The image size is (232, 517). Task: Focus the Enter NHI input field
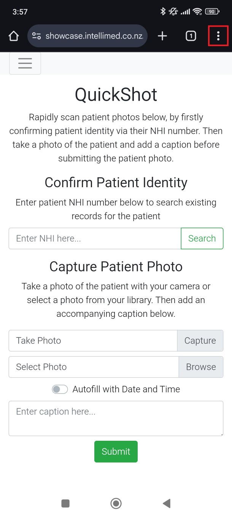point(94,238)
